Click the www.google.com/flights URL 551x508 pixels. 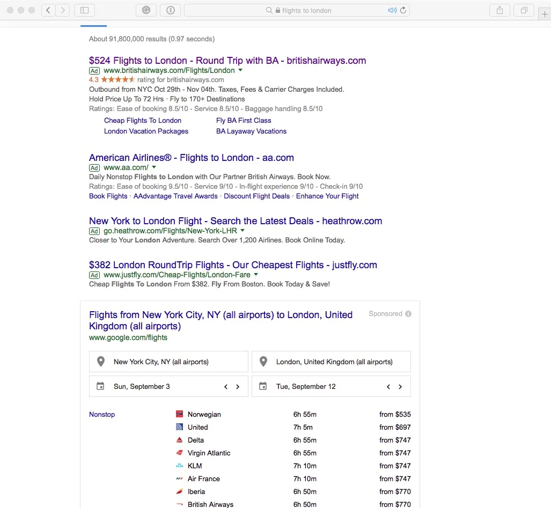(x=128, y=337)
